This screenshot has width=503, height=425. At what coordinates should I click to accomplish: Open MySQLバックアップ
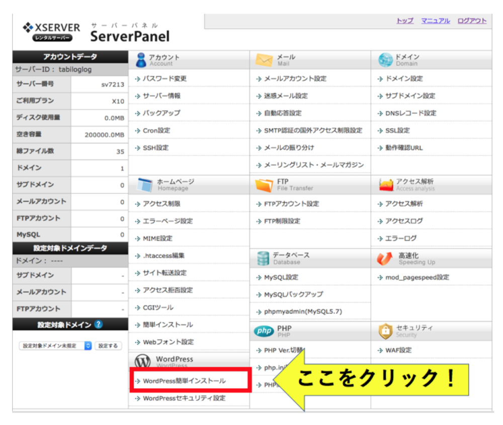[x=294, y=294]
